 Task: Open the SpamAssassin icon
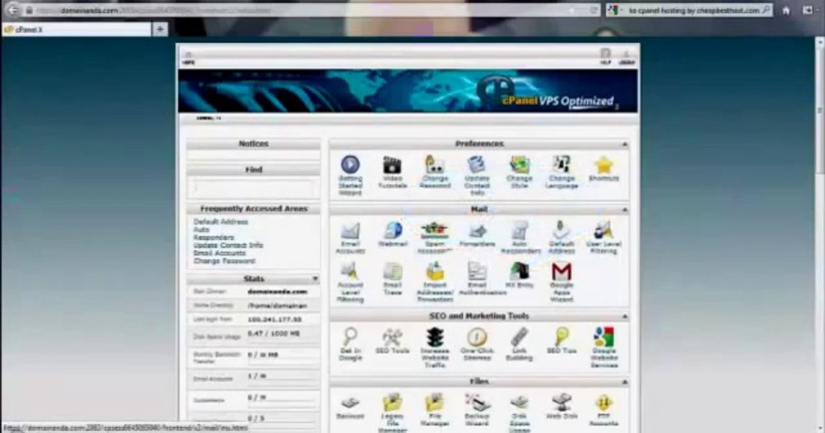(434, 230)
